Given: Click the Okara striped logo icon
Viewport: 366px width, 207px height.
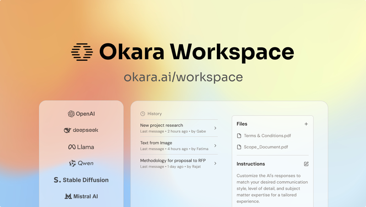Looking at the screenshot, I should click(82, 52).
